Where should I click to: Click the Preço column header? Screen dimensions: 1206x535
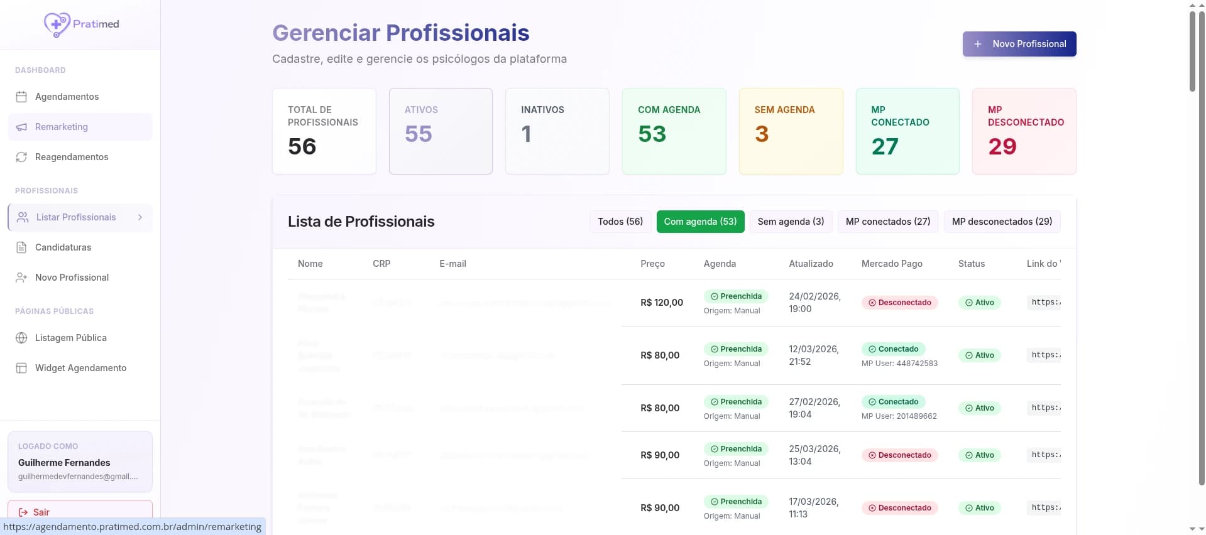(652, 264)
